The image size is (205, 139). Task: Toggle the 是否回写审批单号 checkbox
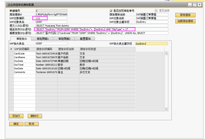tap(111, 11)
